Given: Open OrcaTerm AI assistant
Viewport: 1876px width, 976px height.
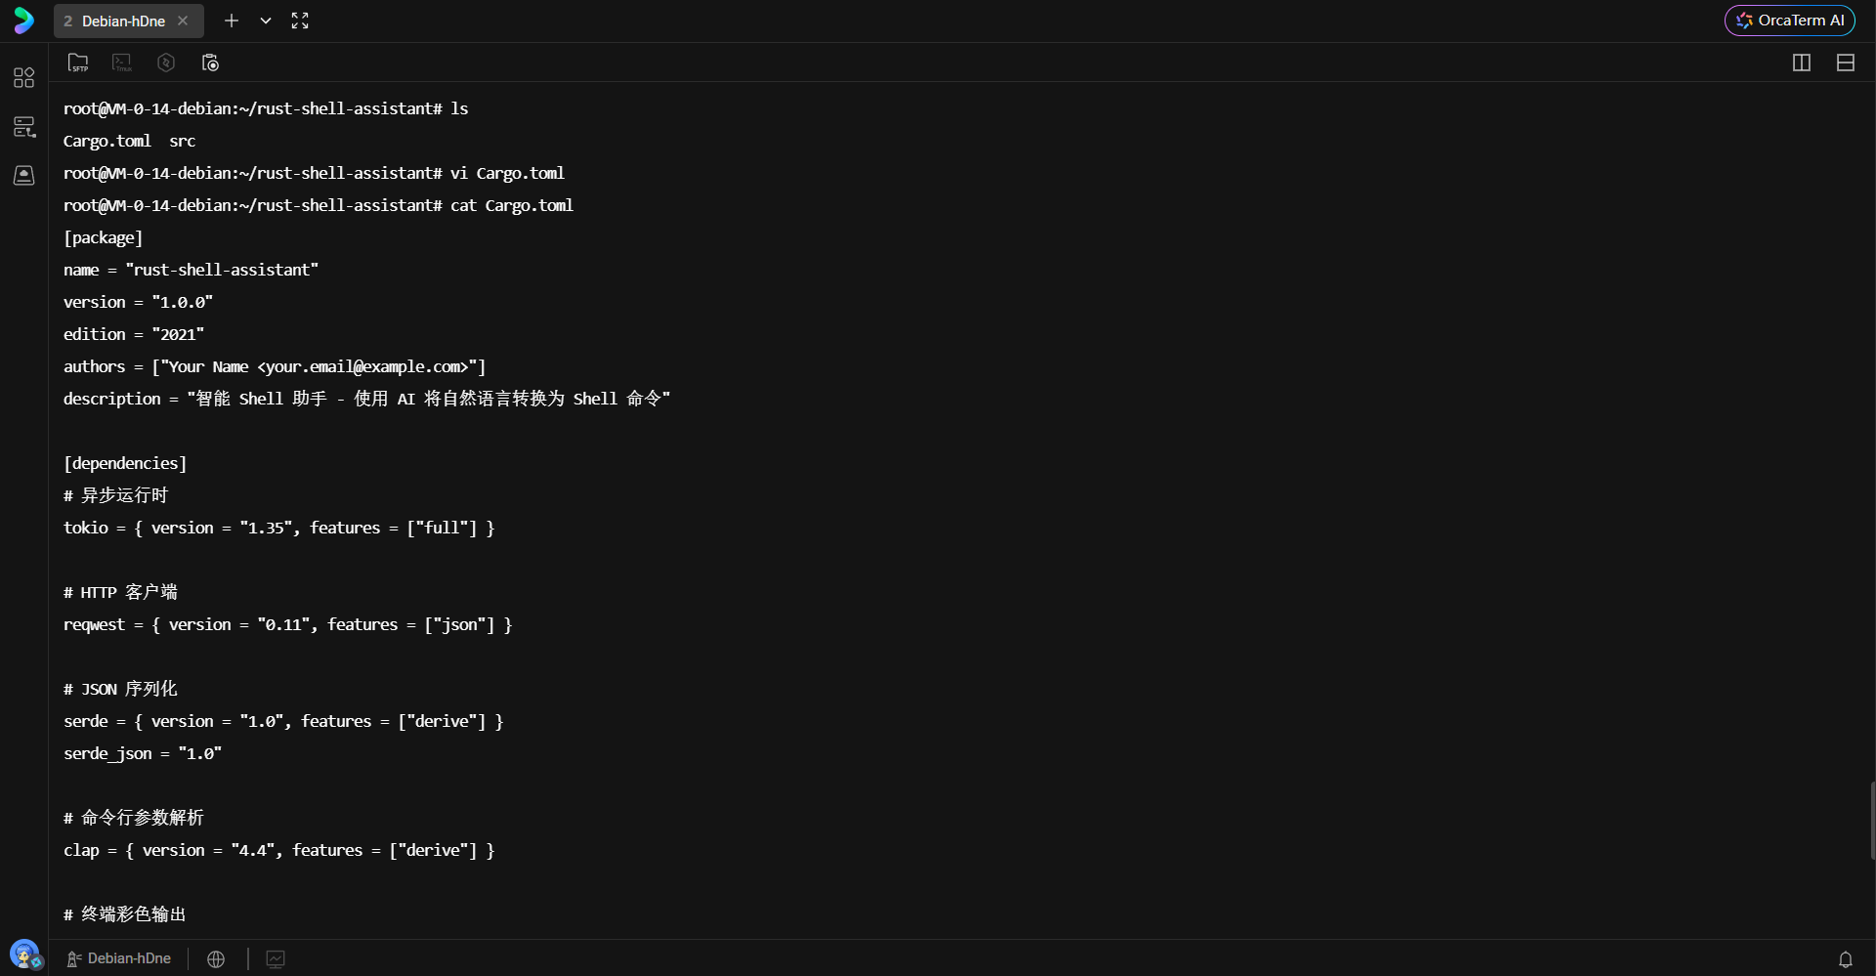Looking at the screenshot, I should [x=1789, y=20].
